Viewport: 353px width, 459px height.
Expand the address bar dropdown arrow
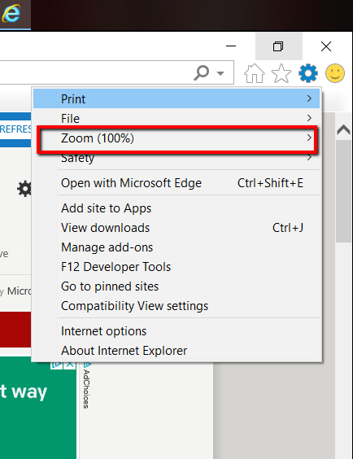pos(220,73)
